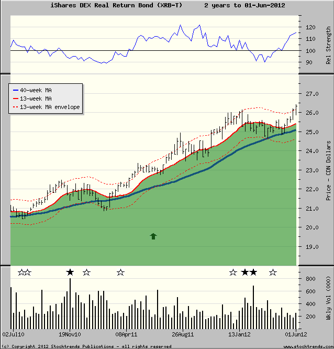Click the right black star of the adjacent pair
This screenshot has width=334, height=349.
pos(253,272)
